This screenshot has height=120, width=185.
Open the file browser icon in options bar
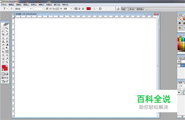118,9
